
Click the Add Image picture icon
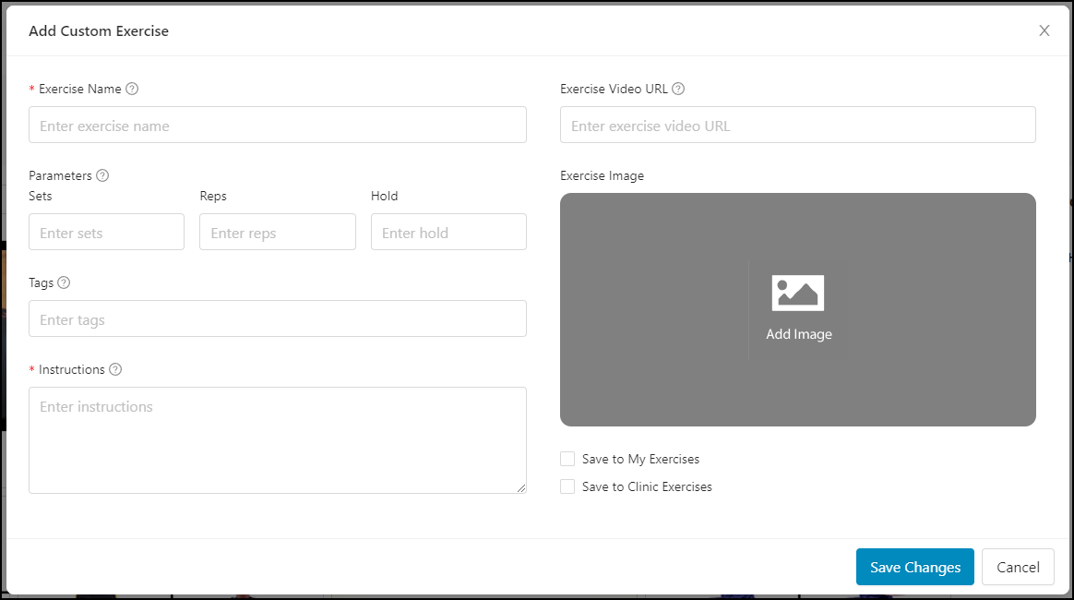[798, 292]
